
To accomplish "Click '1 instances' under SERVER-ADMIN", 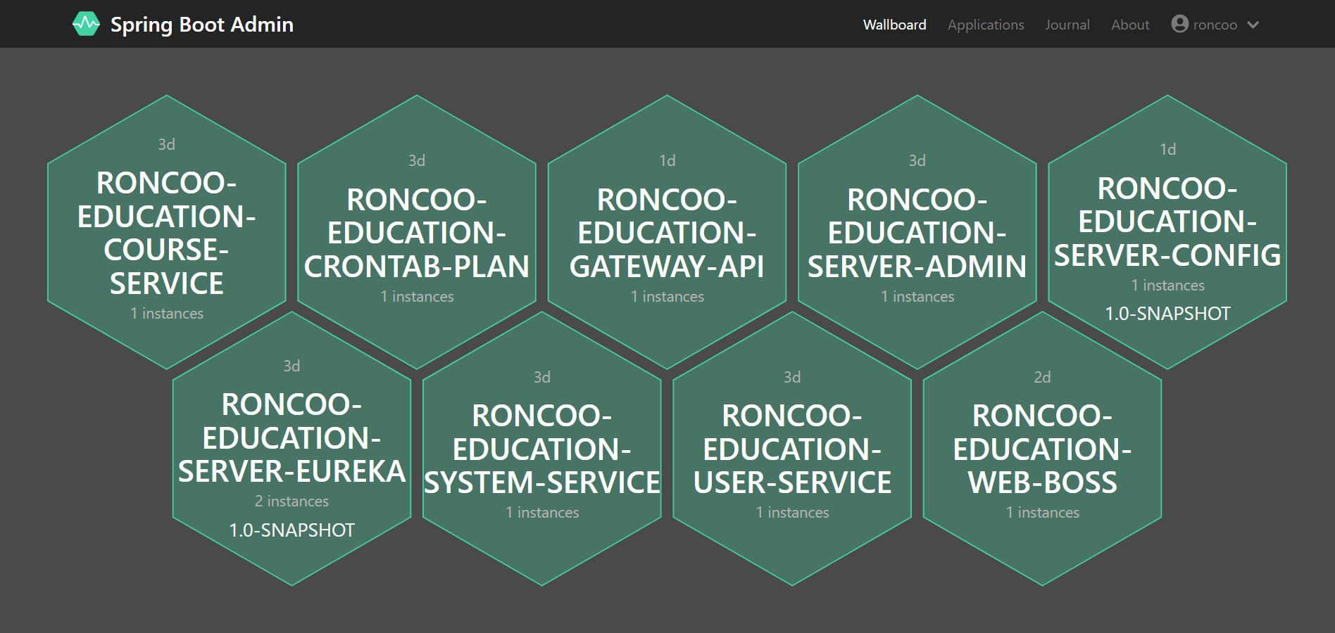I will tap(917, 297).
